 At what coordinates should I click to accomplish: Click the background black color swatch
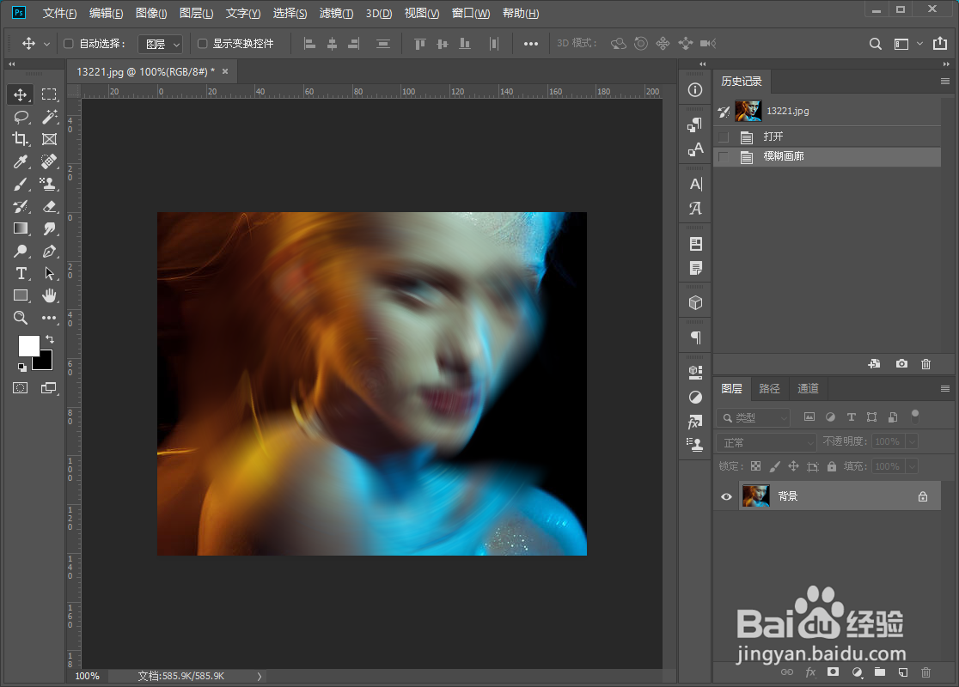[45, 362]
